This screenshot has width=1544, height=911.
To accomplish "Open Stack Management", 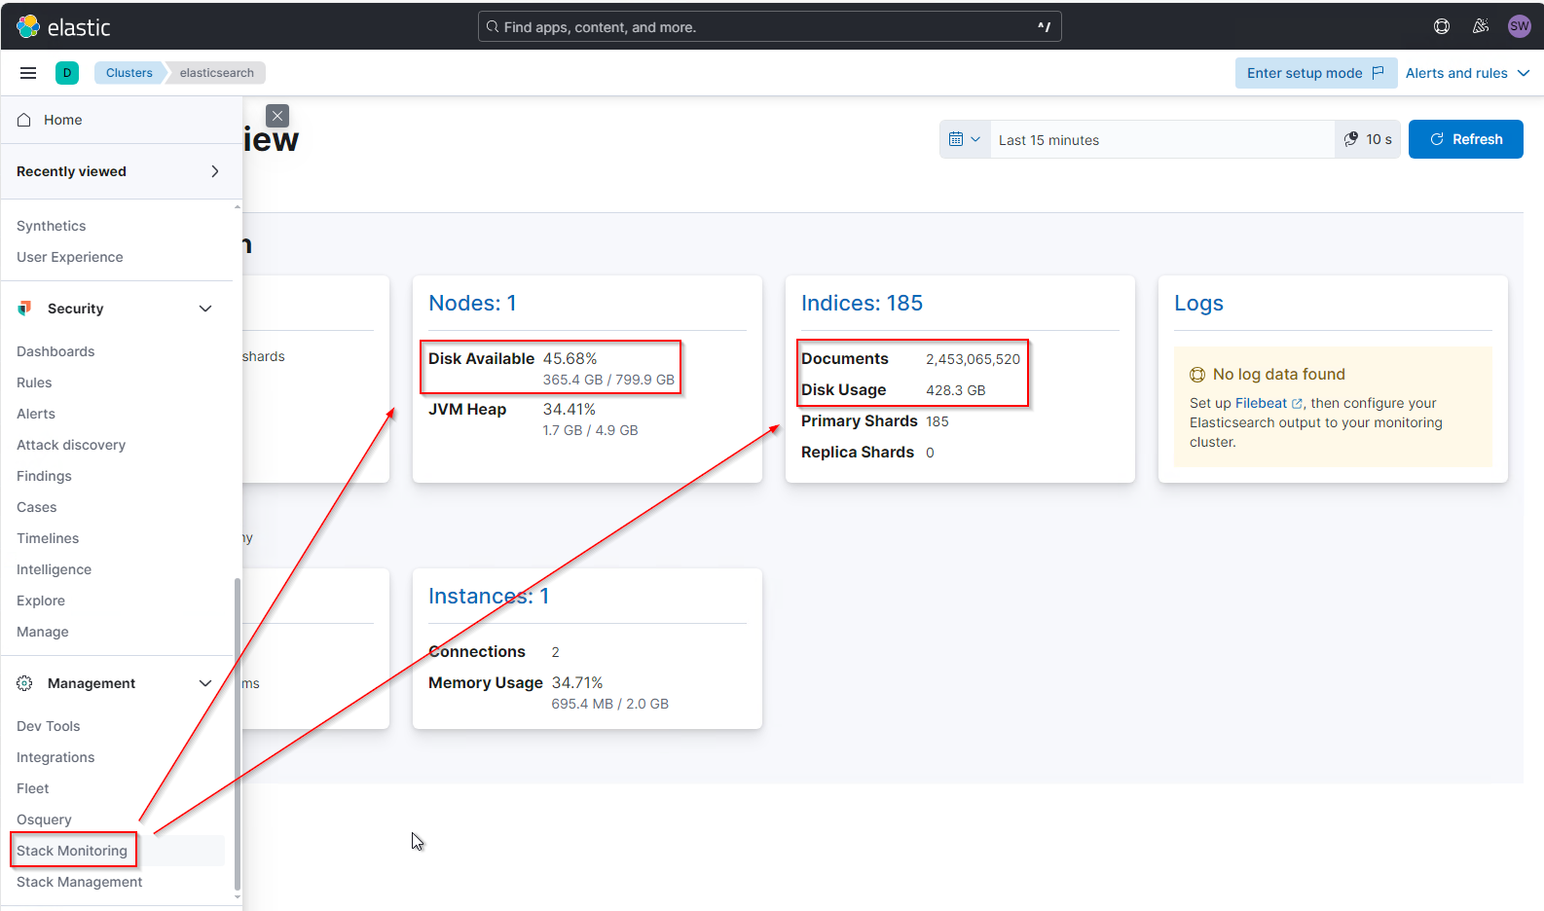I will 80,882.
